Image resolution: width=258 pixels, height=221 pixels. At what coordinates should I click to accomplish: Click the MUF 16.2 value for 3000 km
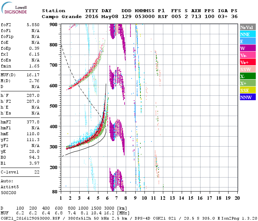pyautogui.click(x=109, y=213)
